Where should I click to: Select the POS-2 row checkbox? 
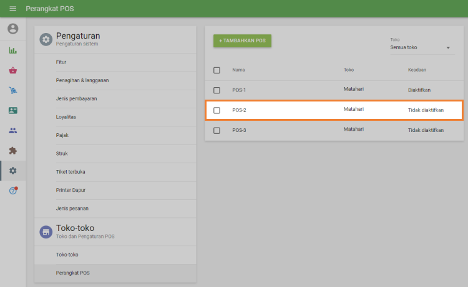coord(217,110)
